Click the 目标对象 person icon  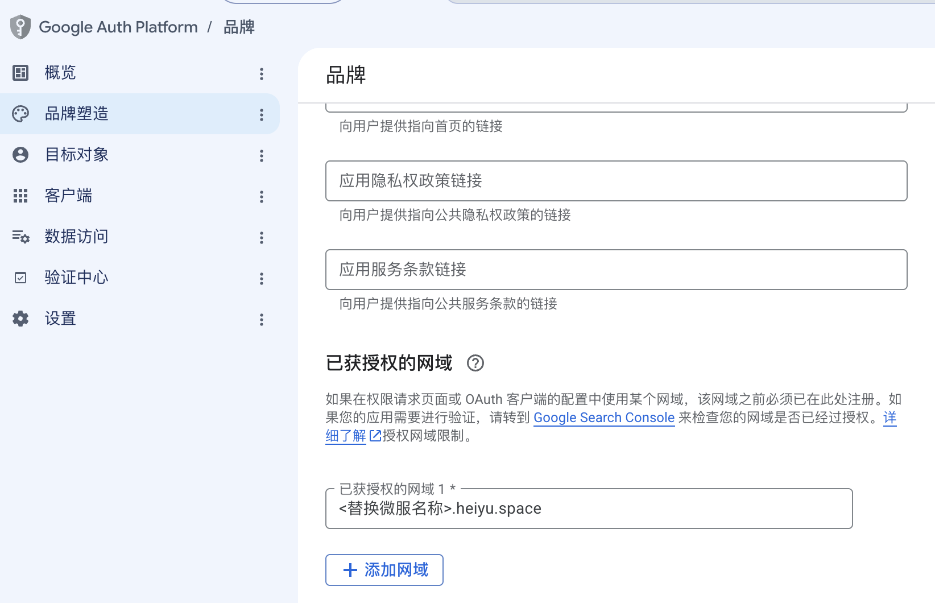20,155
